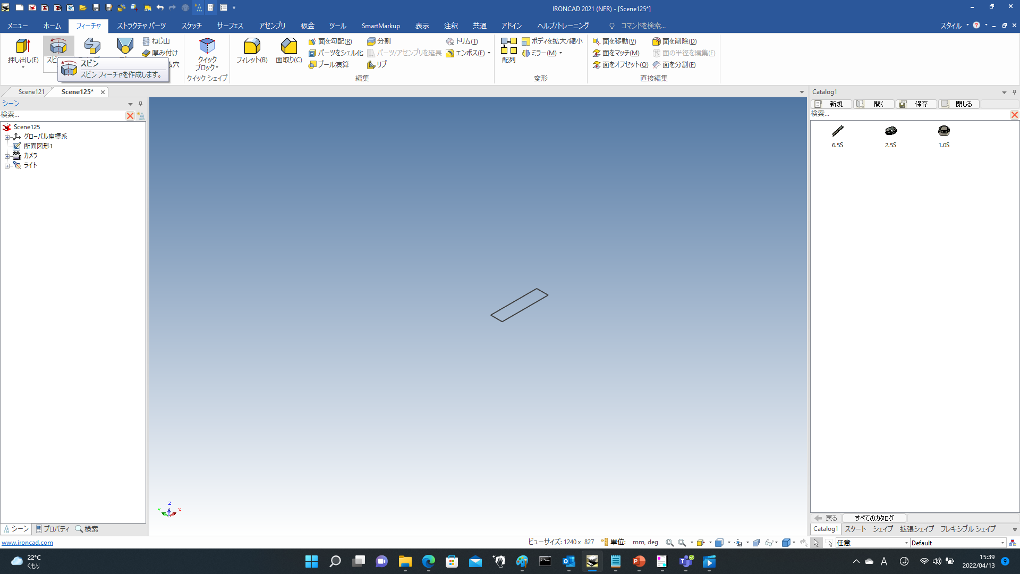Toggle the selection arrow tool in status bar
The image size is (1020, 574).
[x=816, y=543]
